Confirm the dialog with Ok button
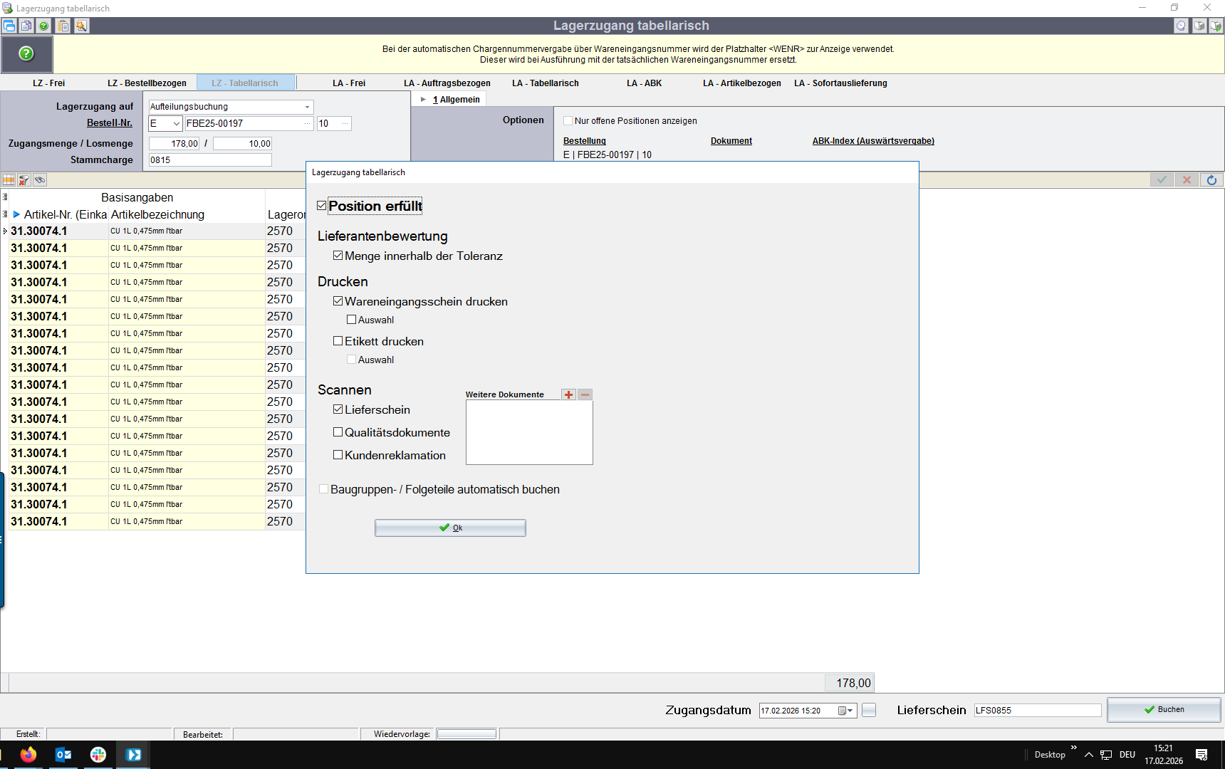Viewport: 1225px width, 769px height. pos(450,528)
